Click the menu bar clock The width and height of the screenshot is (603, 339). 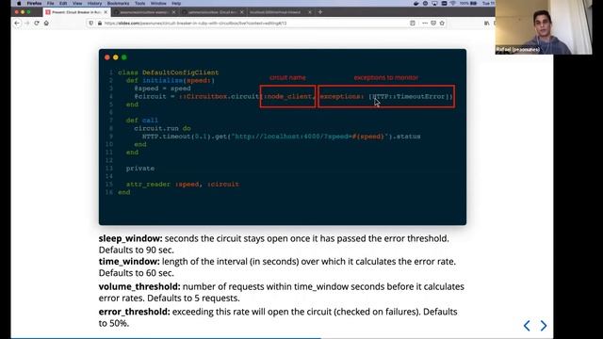click(x=488, y=3)
